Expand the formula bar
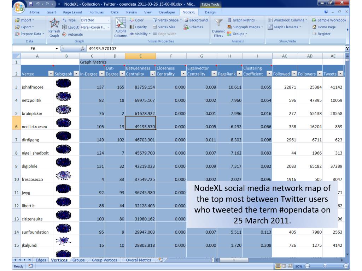 tap(347, 49)
